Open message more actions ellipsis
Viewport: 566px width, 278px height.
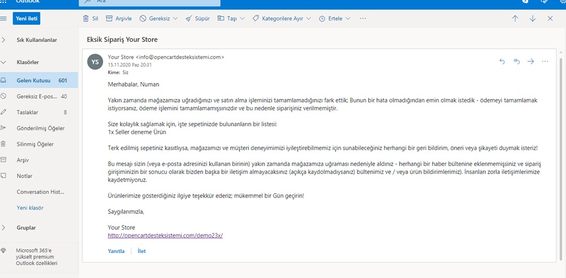click(x=545, y=61)
